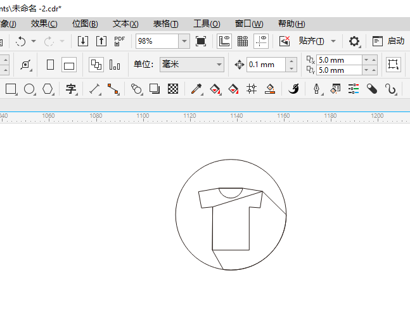The height and width of the screenshot is (318, 410).
Task: Select the Drop shadow tool
Action: click(x=155, y=89)
